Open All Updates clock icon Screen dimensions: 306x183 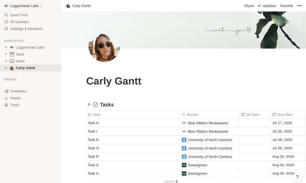click(x=6, y=22)
